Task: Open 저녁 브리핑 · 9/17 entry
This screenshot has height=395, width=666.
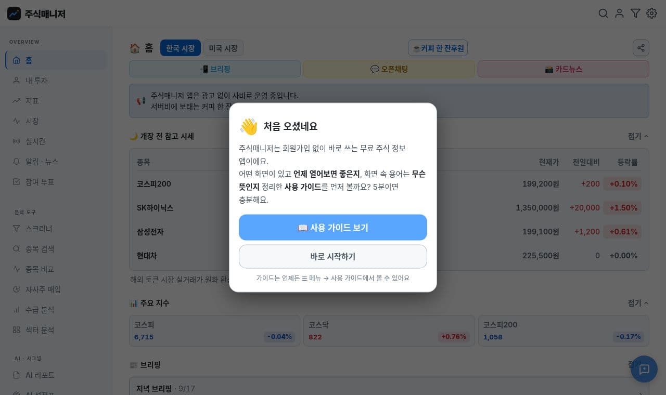Action: pos(389,388)
